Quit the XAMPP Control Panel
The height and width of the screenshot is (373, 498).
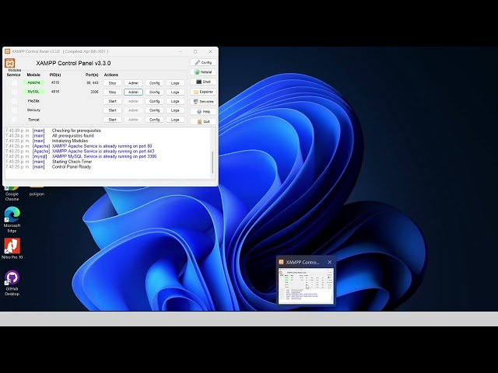pos(203,121)
